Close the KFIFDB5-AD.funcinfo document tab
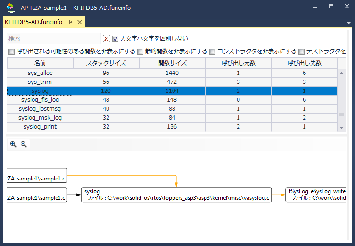 point(80,22)
